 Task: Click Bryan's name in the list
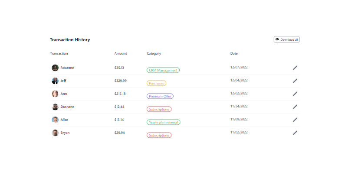click(65, 133)
